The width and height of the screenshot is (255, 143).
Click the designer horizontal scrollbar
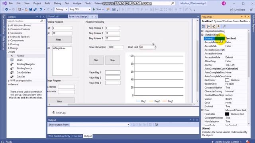130,104
